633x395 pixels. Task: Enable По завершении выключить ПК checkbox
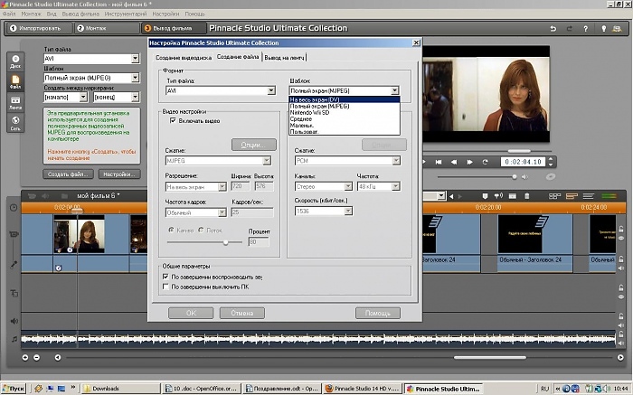pos(165,287)
